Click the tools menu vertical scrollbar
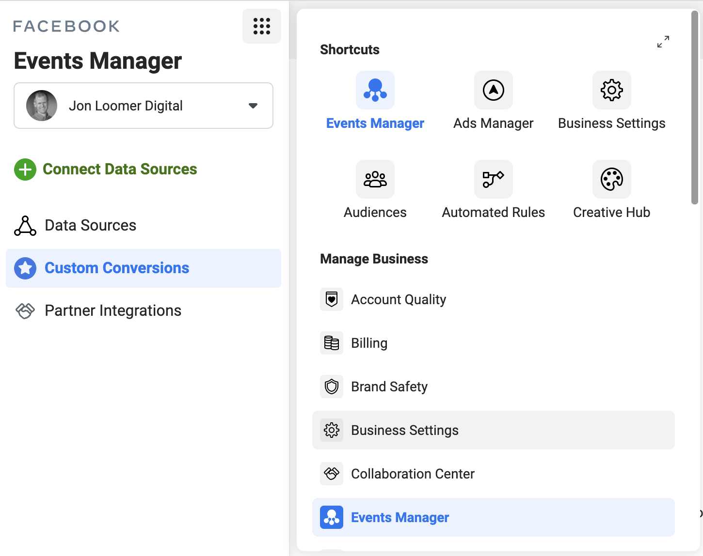703x556 pixels. tap(695, 108)
